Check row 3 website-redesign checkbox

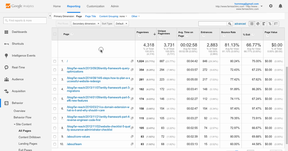55,80
